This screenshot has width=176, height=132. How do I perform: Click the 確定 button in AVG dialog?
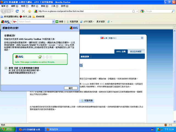(71, 88)
